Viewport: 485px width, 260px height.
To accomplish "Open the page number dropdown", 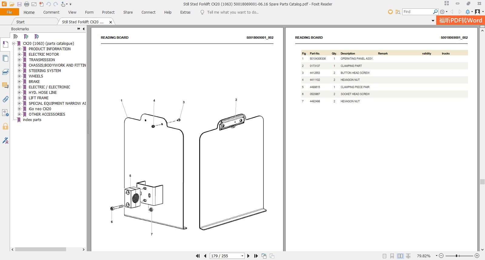I will tap(242, 256).
